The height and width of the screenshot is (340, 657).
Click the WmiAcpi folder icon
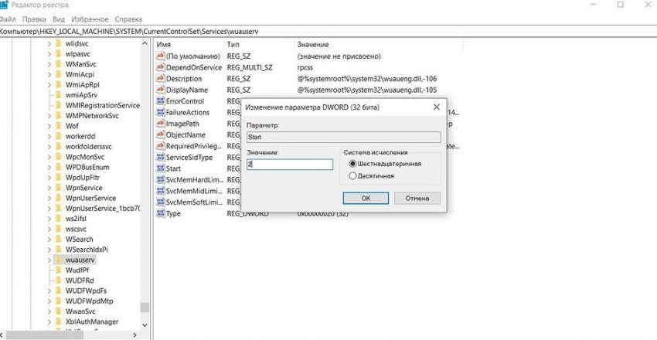click(59, 74)
